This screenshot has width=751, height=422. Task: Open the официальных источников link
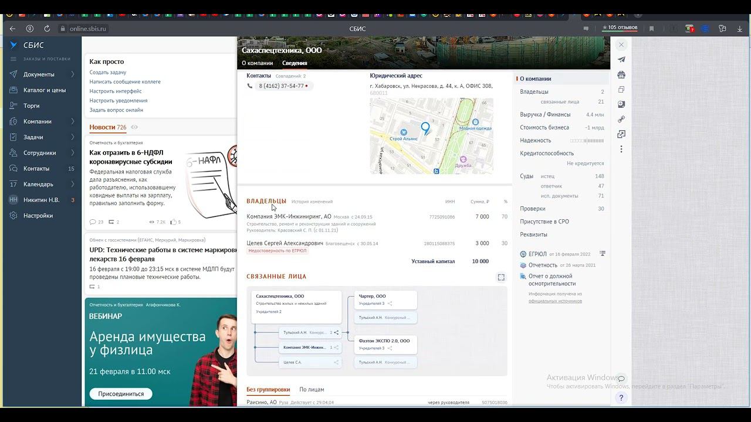(555, 301)
